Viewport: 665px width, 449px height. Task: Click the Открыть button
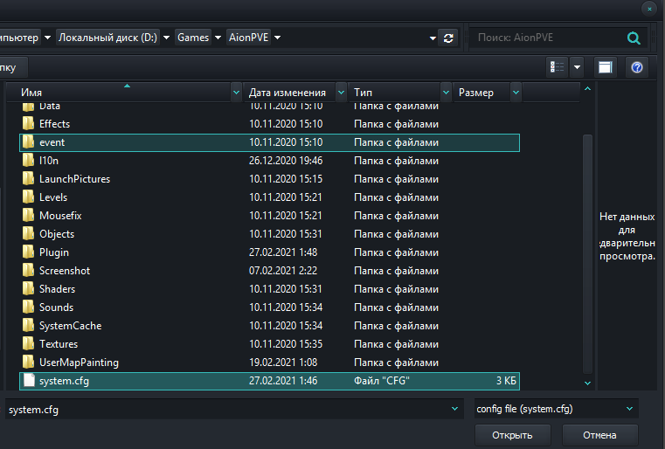(x=512, y=435)
